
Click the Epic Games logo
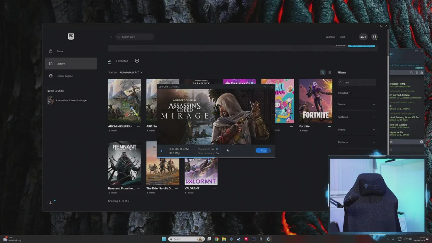(x=71, y=37)
